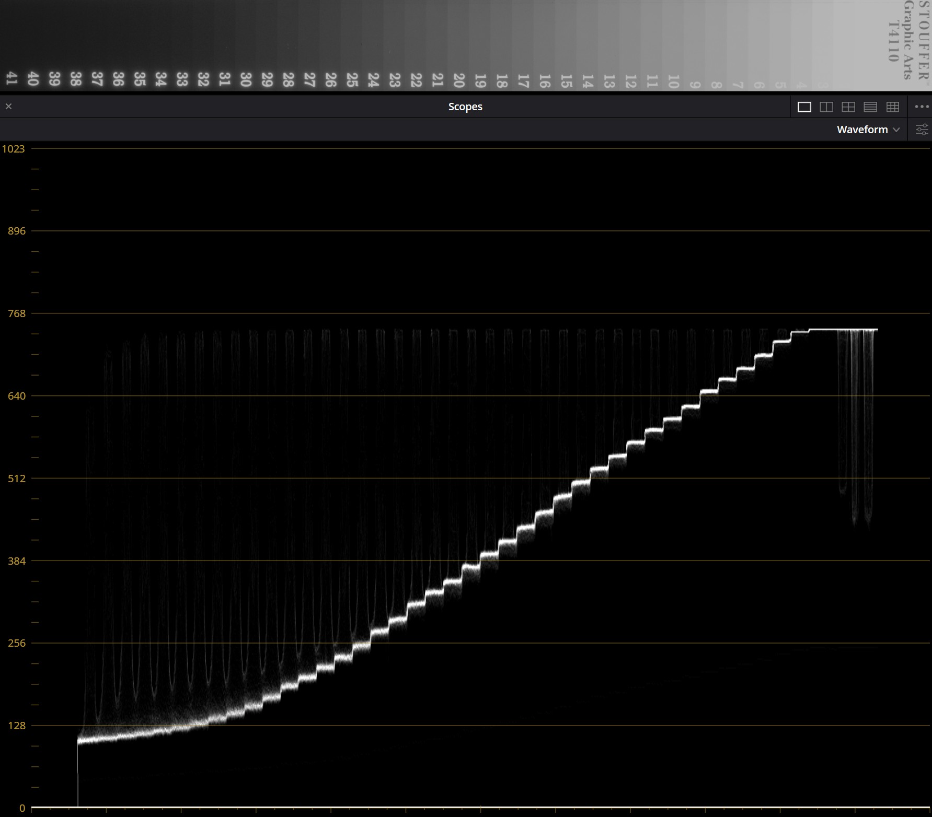Click the chevron arrow beside Waveform
The image size is (932, 817).
click(896, 130)
